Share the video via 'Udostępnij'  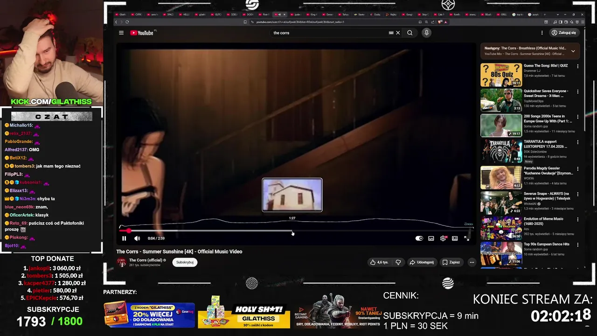[x=422, y=262]
